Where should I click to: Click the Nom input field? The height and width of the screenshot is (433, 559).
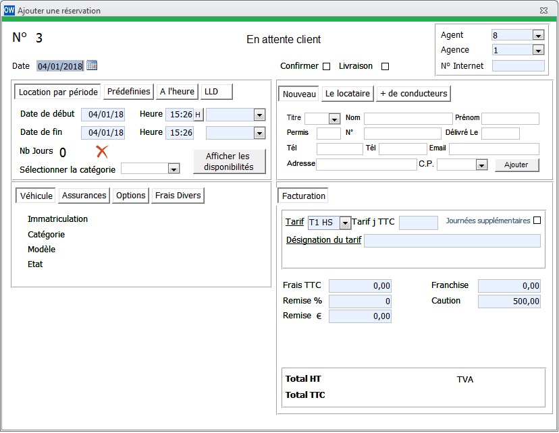408,119
